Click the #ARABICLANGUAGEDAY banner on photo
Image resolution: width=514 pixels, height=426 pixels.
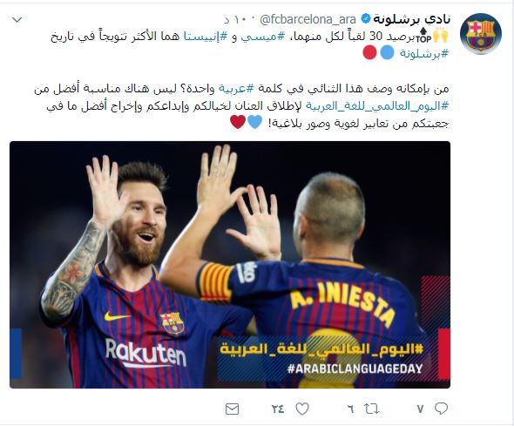(355, 369)
